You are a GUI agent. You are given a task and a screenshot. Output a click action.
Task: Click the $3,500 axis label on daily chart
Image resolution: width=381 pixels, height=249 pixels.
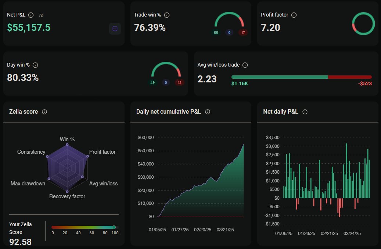click(273, 138)
